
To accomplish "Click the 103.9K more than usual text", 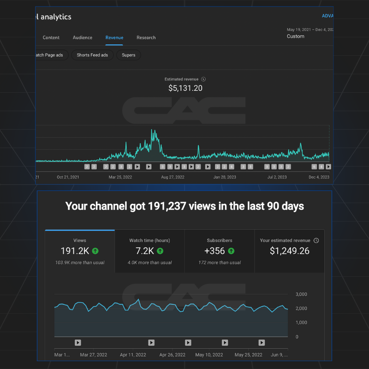I will click(x=80, y=262).
